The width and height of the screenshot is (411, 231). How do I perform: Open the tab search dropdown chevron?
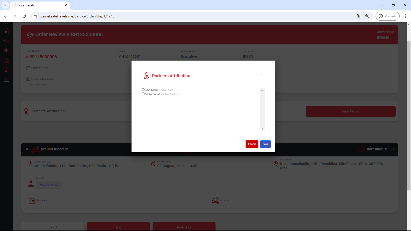tap(5, 5)
